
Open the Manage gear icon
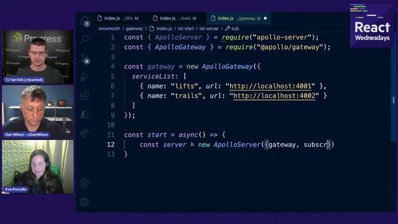[85, 202]
